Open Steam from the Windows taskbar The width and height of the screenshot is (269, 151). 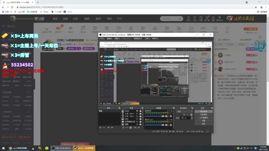84,148
